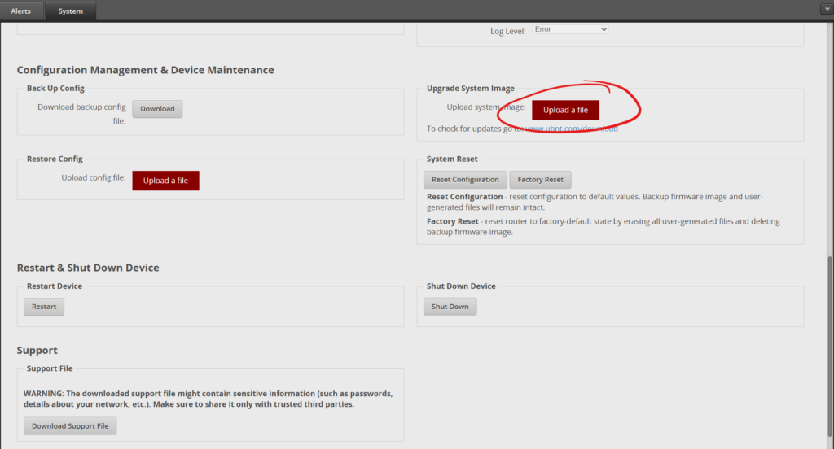Click Upload a file for system image
834x449 pixels.
(565, 110)
